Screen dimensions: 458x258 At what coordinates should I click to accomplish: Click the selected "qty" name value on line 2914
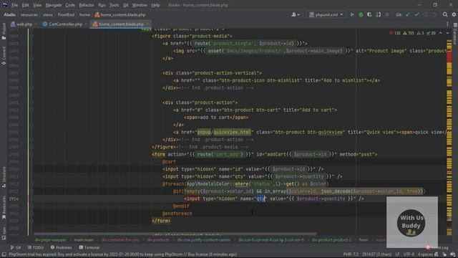click(x=260, y=199)
